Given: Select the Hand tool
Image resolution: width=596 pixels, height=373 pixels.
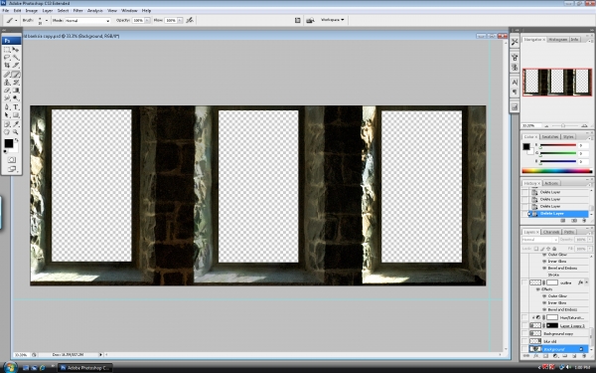Looking at the screenshot, I should click(x=7, y=132).
